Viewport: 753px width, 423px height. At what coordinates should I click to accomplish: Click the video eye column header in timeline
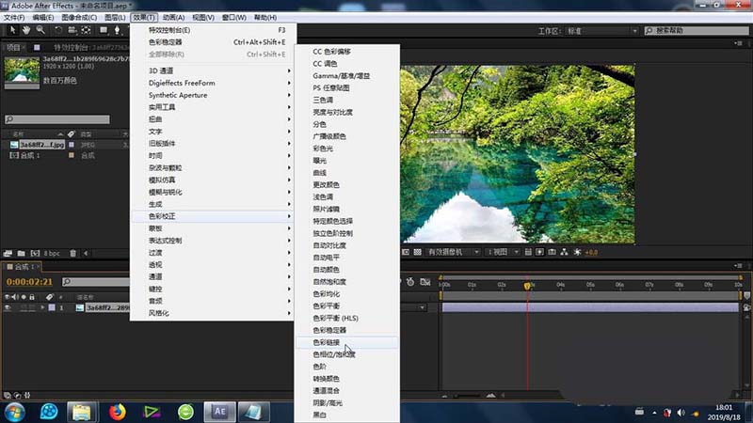pos(8,297)
